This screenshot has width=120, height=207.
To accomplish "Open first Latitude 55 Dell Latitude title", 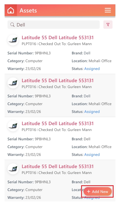I will (x=58, y=38).
